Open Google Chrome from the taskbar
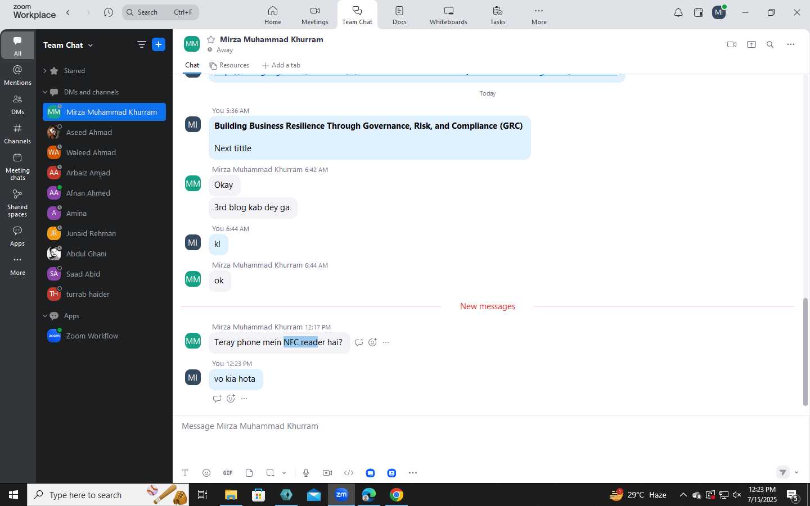The width and height of the screenshot is (810, 506). click(397, 495)
